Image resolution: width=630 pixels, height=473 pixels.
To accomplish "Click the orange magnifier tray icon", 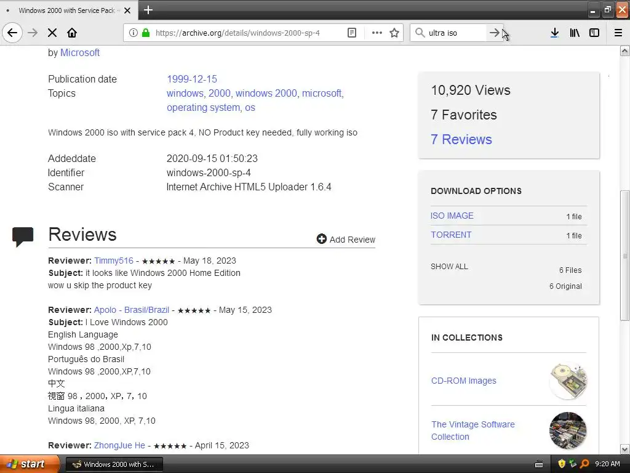I will pyautogui.click(x=584, y=464).
